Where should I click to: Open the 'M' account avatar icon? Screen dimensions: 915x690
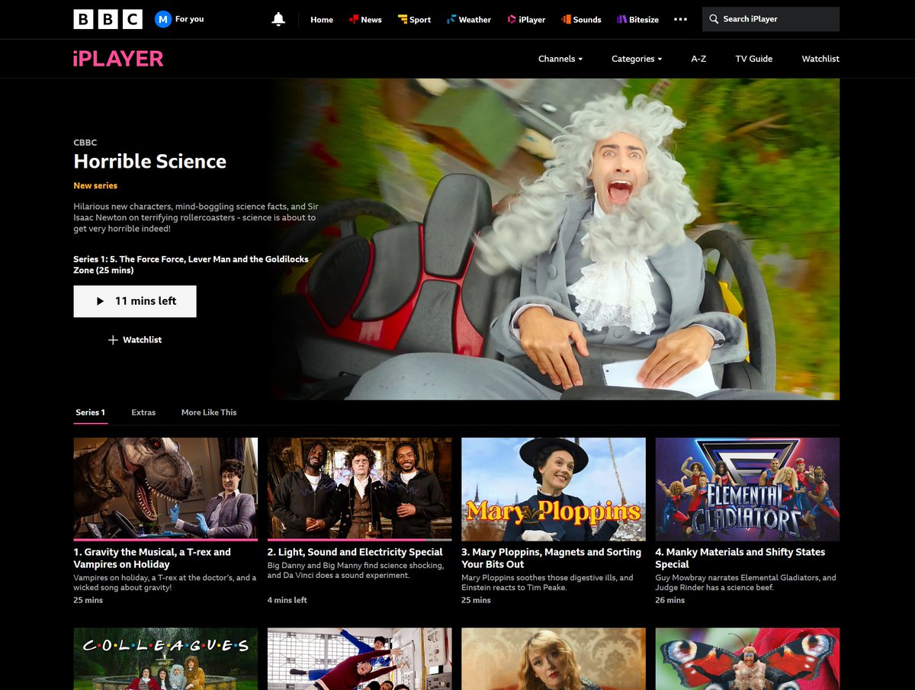click(163, 19)
